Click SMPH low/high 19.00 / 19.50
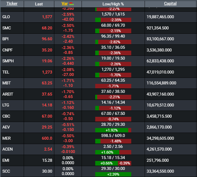 coord(113,58)
